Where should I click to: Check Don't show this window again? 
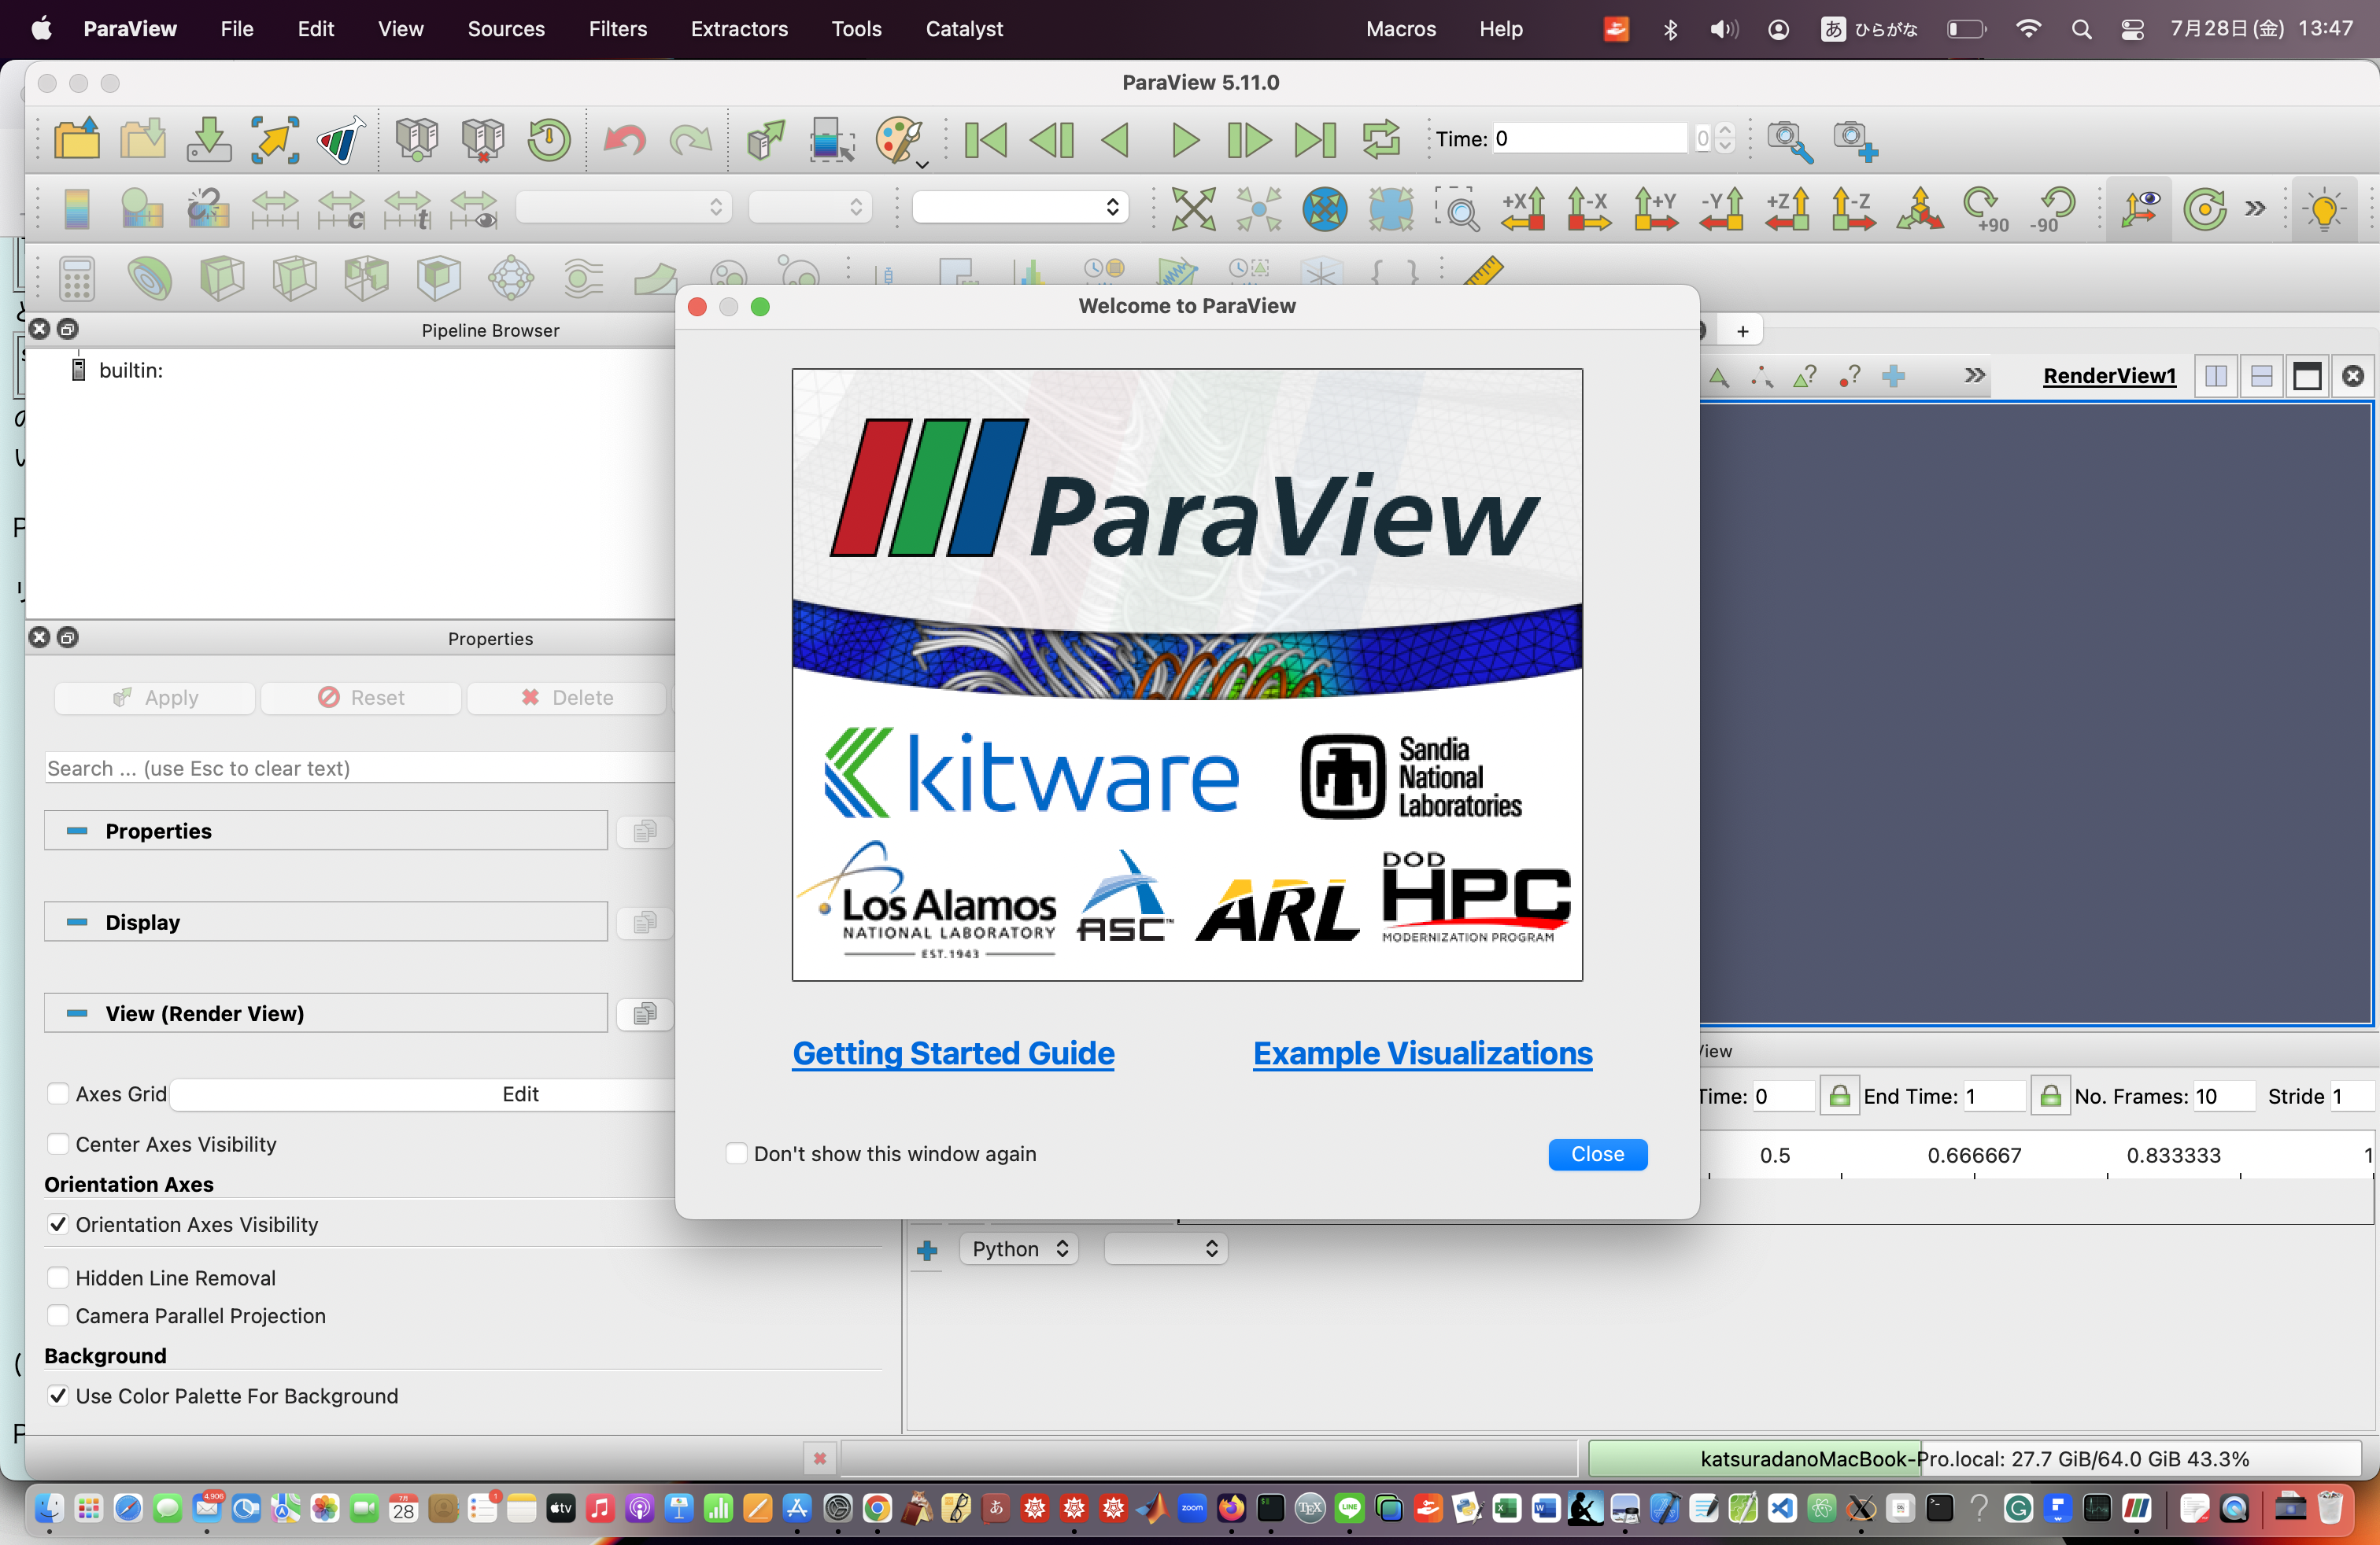(x=737, y=1153)
